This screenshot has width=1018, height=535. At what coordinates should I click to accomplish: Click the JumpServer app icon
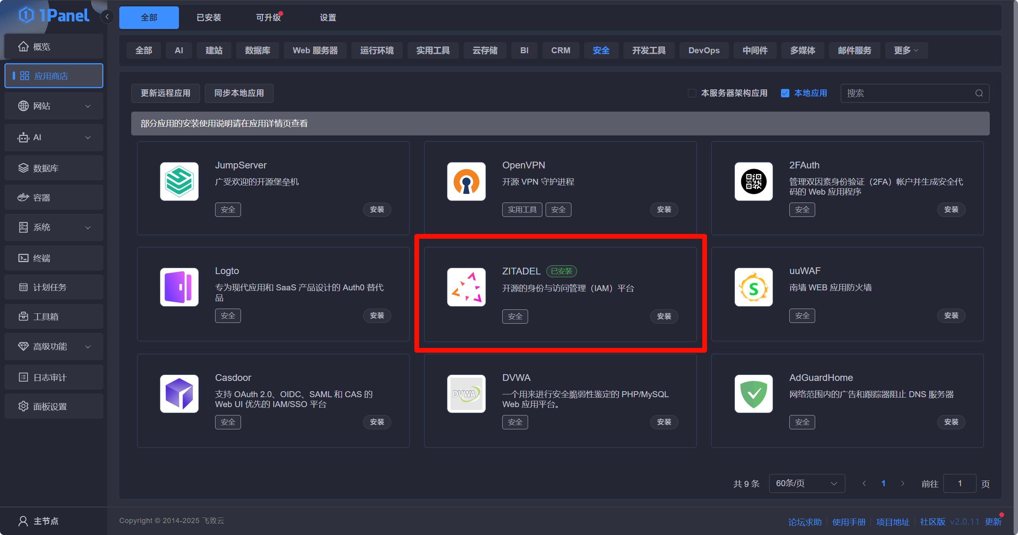179,182
